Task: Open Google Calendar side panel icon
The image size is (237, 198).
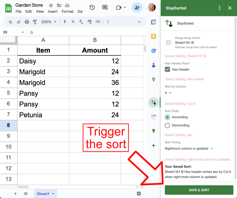Action: pyautogui.click(x=154, y=22)
